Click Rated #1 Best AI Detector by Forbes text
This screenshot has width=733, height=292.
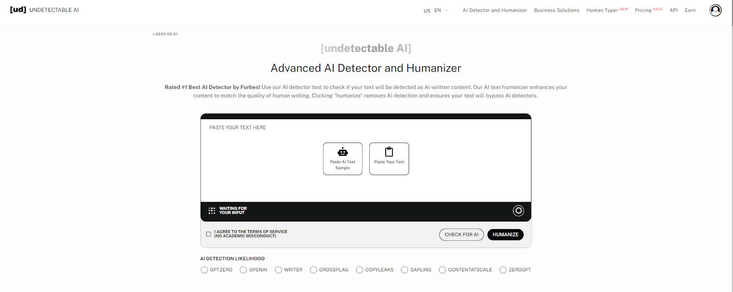212,87
